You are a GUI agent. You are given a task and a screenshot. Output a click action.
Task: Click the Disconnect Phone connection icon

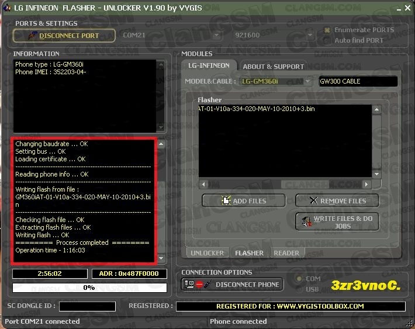click(197, 285)
